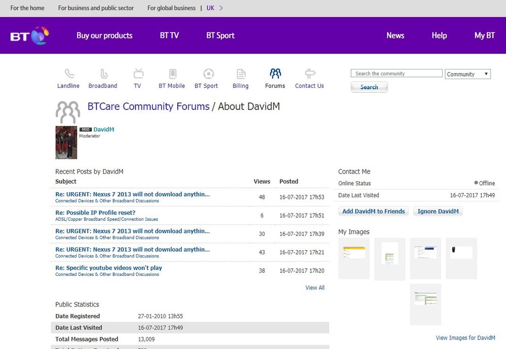The width and height of the screenshot is (506, 349).
Task: Click the Offline status indicator
Action: coord(484,183)
